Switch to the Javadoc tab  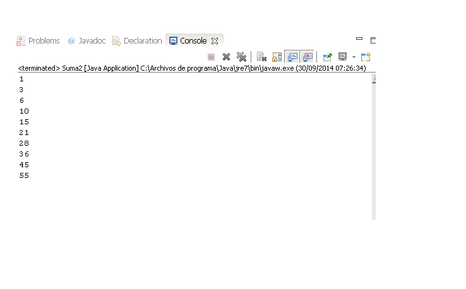(87, 40)
